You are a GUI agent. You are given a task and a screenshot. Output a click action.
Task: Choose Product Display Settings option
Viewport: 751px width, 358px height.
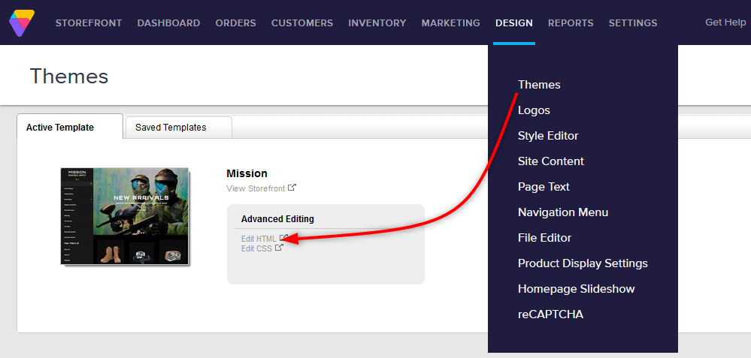[583, 263]
